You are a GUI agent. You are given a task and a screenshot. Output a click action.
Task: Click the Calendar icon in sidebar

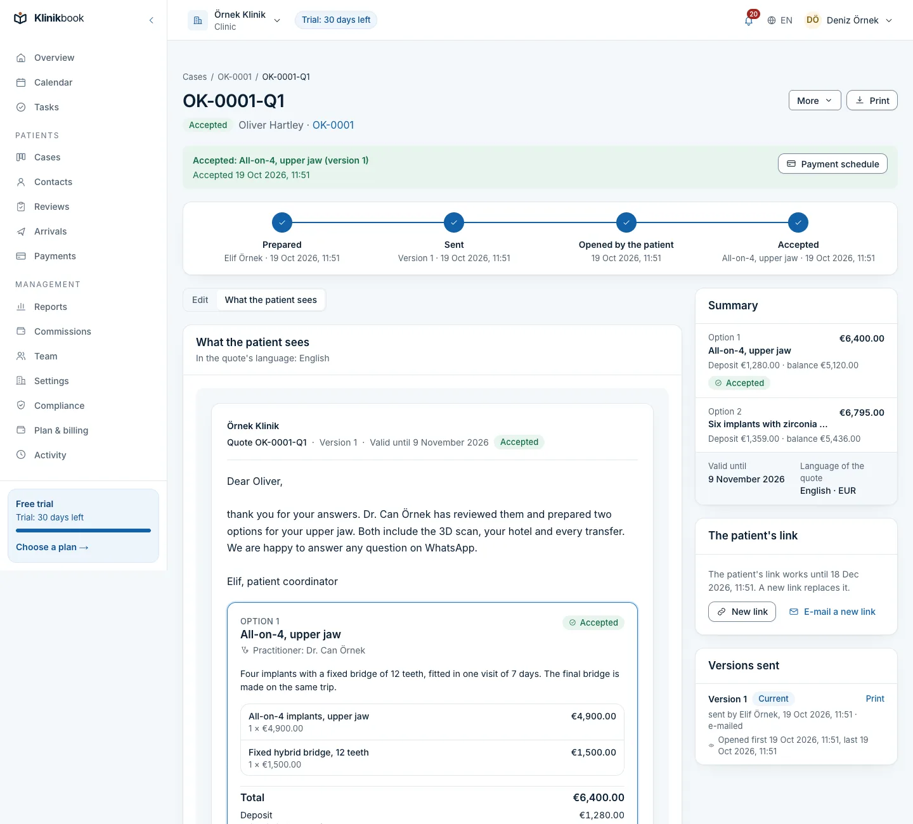pos(21,82)
